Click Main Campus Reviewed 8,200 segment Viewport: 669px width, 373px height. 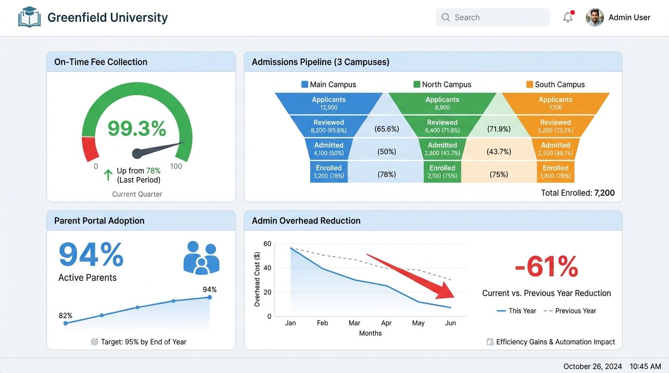[x=329, y=126]
